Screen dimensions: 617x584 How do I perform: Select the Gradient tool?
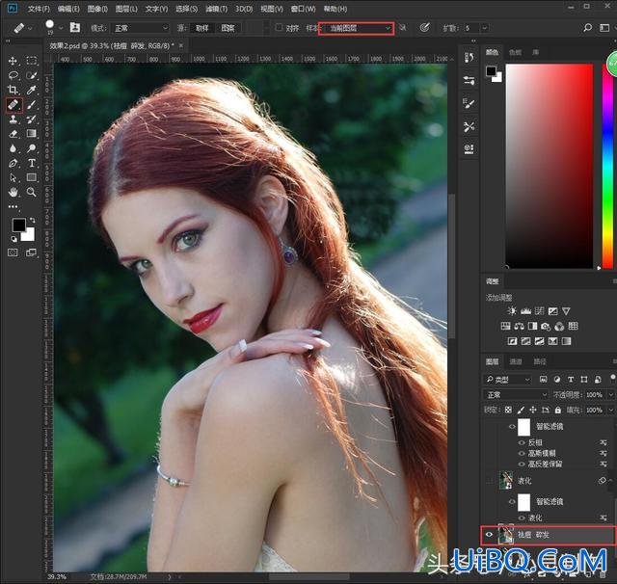pos(32,134)
